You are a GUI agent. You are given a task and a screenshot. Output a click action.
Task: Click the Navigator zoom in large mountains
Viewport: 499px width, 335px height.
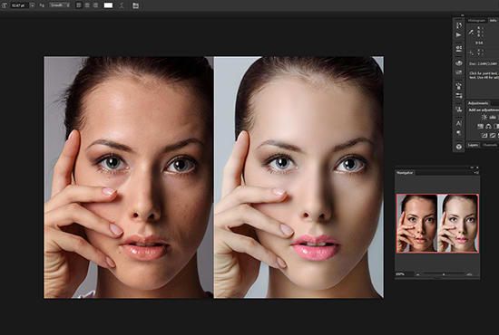click(469, 274)
